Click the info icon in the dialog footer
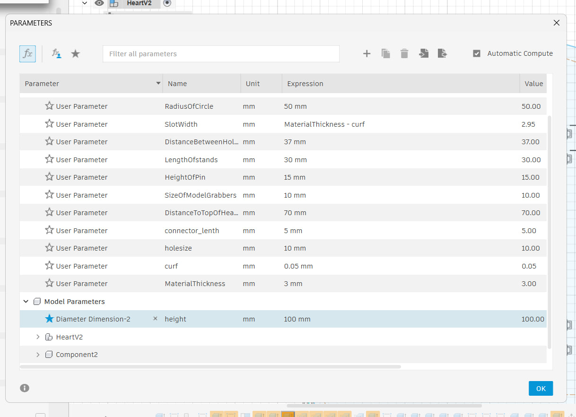Viewport: 576px width, 417px height. pos(25,388)
